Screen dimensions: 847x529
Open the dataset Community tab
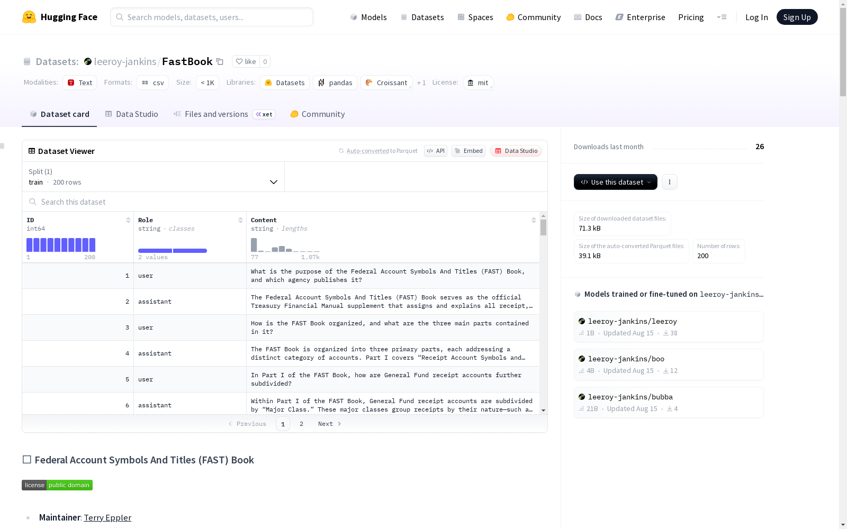318,114
